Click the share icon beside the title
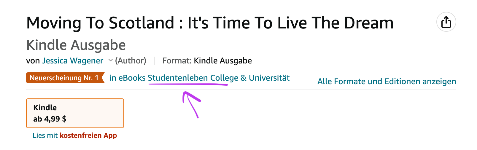 click(x=446, y=22)
